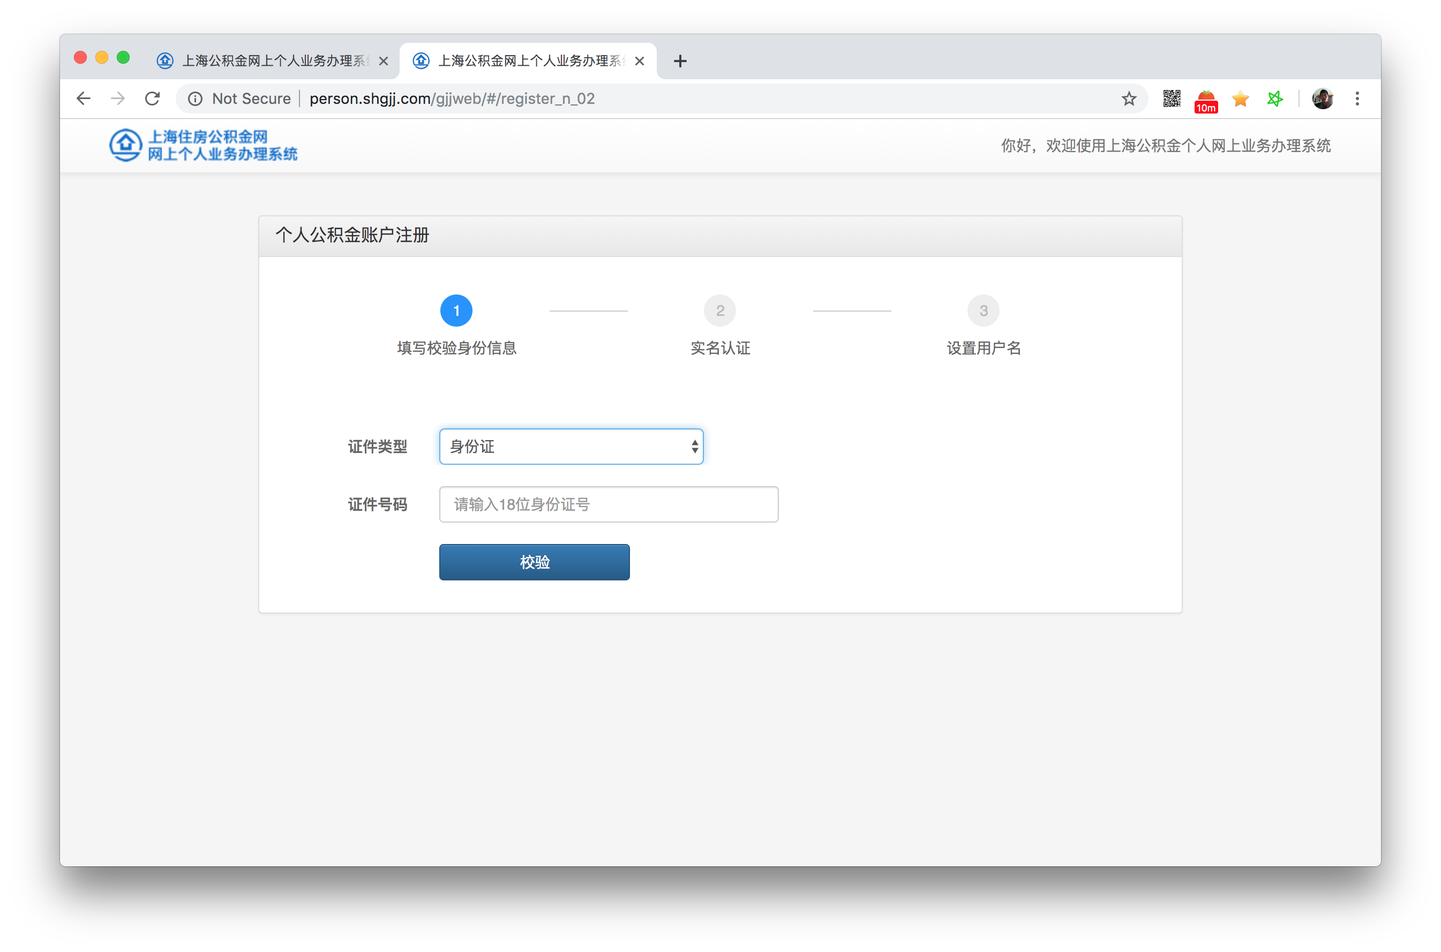Viewport: 1441px width, 952px height.
Task: Click the browser forward arrow
Action: pos(118,99)
